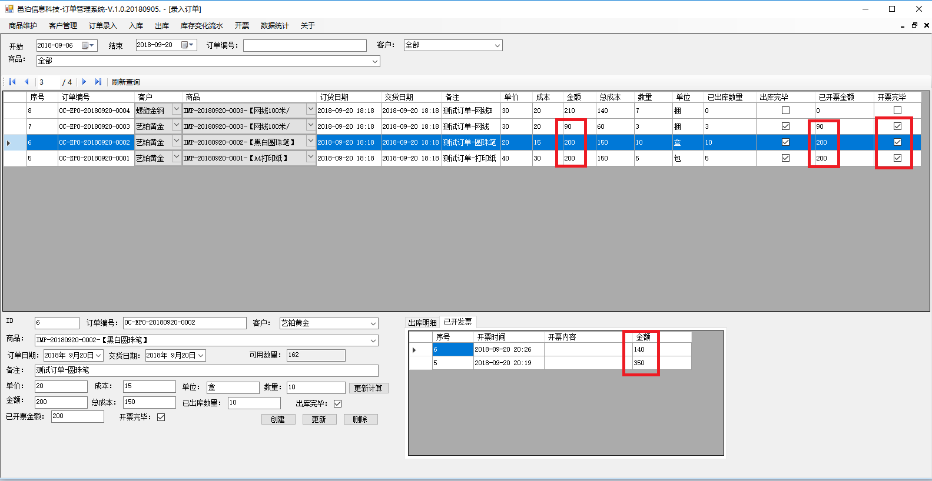This screenshot has width=932, height=481.
Task: Click the application icon in title bar
Action: (x=9, y=9)
